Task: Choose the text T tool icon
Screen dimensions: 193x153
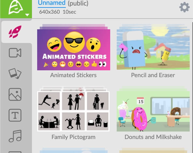Action: tap(15, 115)
